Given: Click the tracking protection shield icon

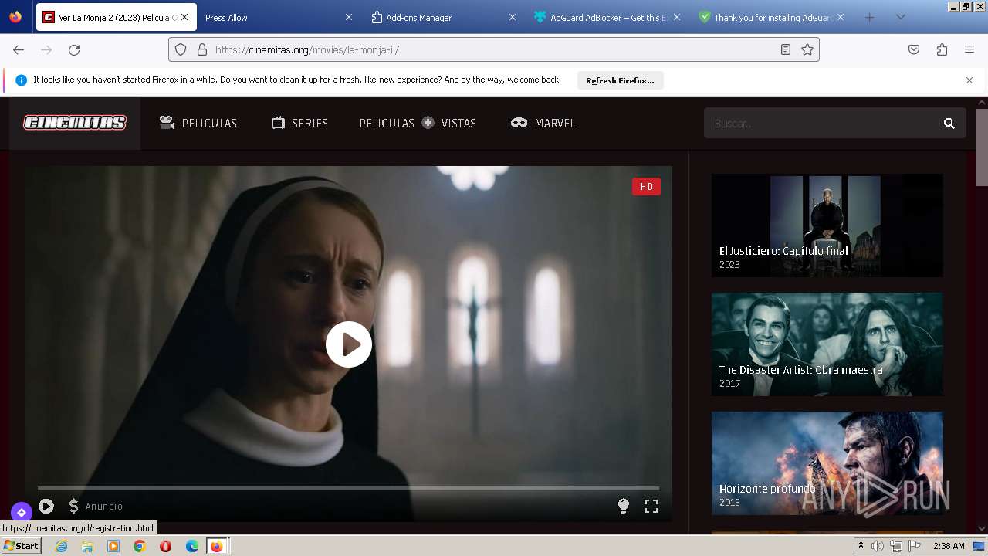Looking at the screenshot, I should coord(181,49).
